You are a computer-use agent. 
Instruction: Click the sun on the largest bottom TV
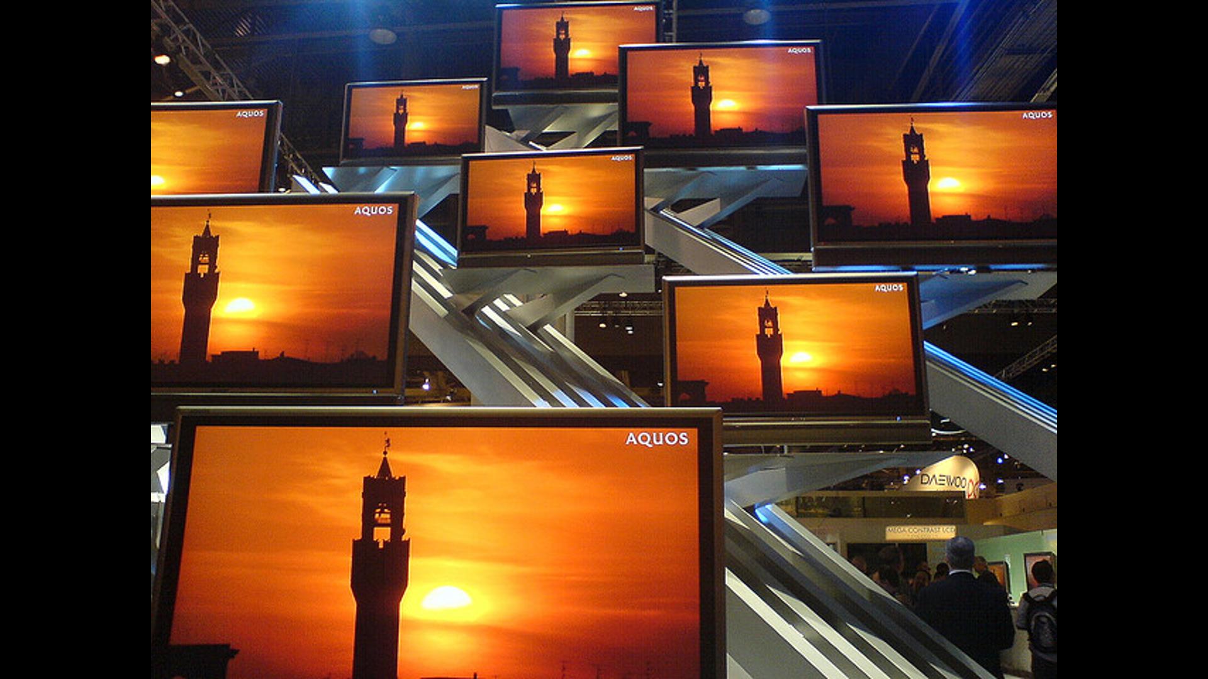click(x=446, y=597)
